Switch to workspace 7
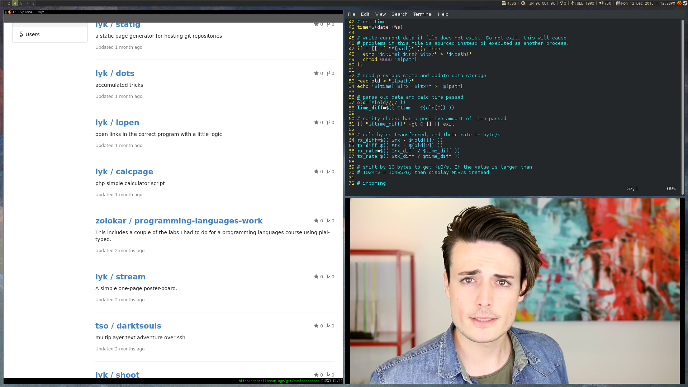Screen dimensions: 688x387 [x=27, y=3]
